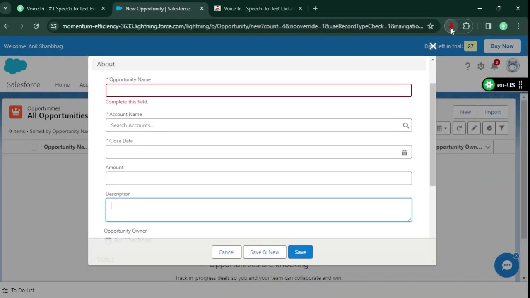Screen dimensions: 530x298
Task: Open the tab search dropdown arrow in Chrome
Action: (x=5, y=8)
